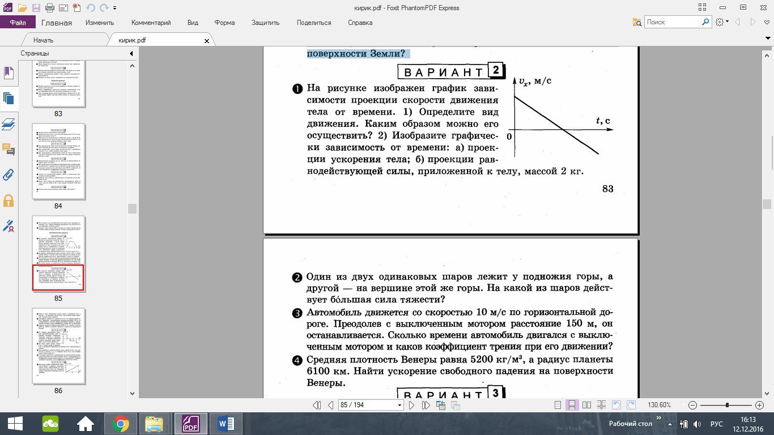The image size is (774, 435).
Task: Click the previous view icon in status bar
Action: (x=441, y=405)
